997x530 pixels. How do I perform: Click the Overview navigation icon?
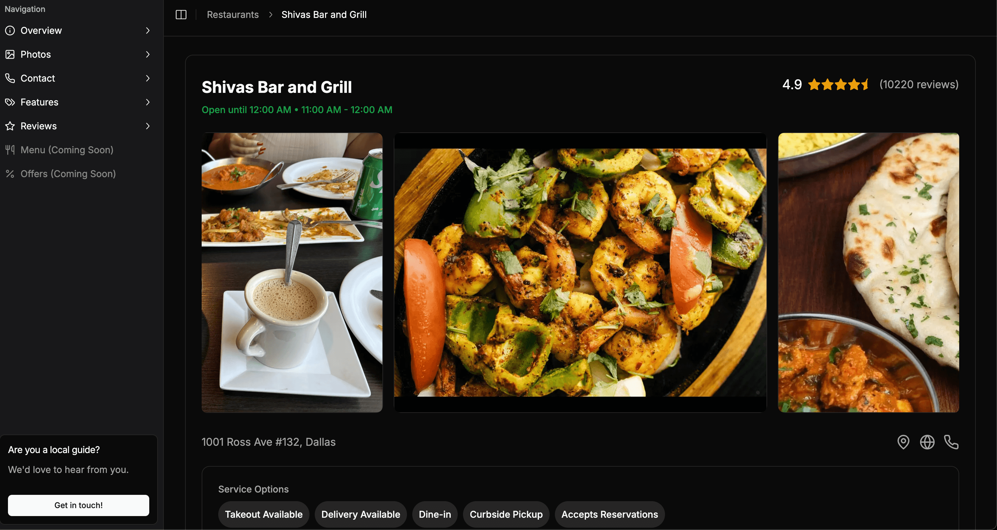(11, 30)
